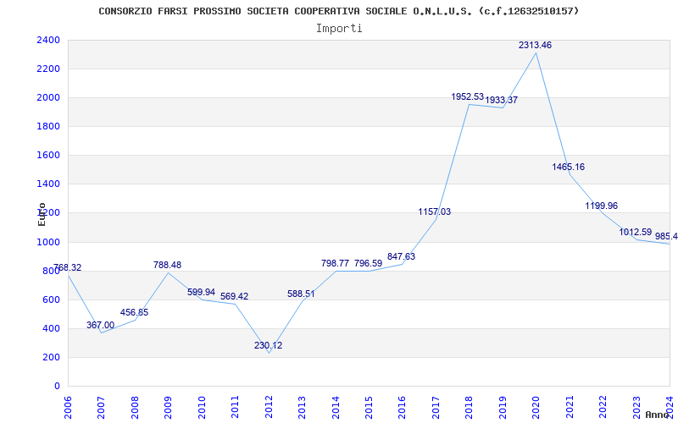Select the 1000 y-axis tick label
Screen dimensions: 678x423
click(48, 242)
